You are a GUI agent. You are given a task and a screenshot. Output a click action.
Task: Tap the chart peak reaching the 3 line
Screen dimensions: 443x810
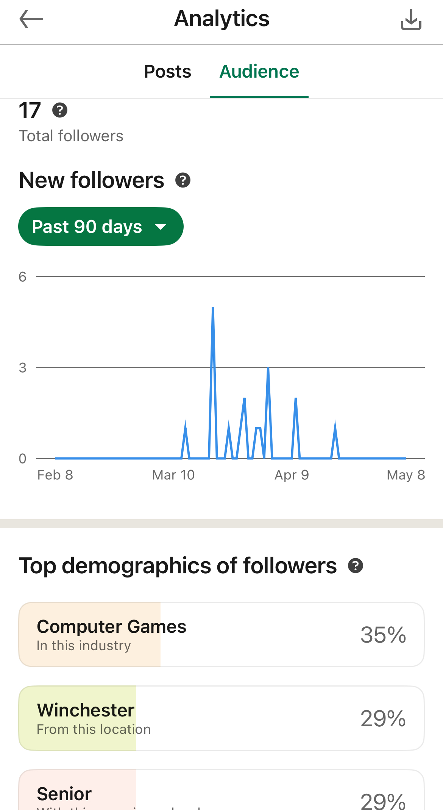pos(268,369)
